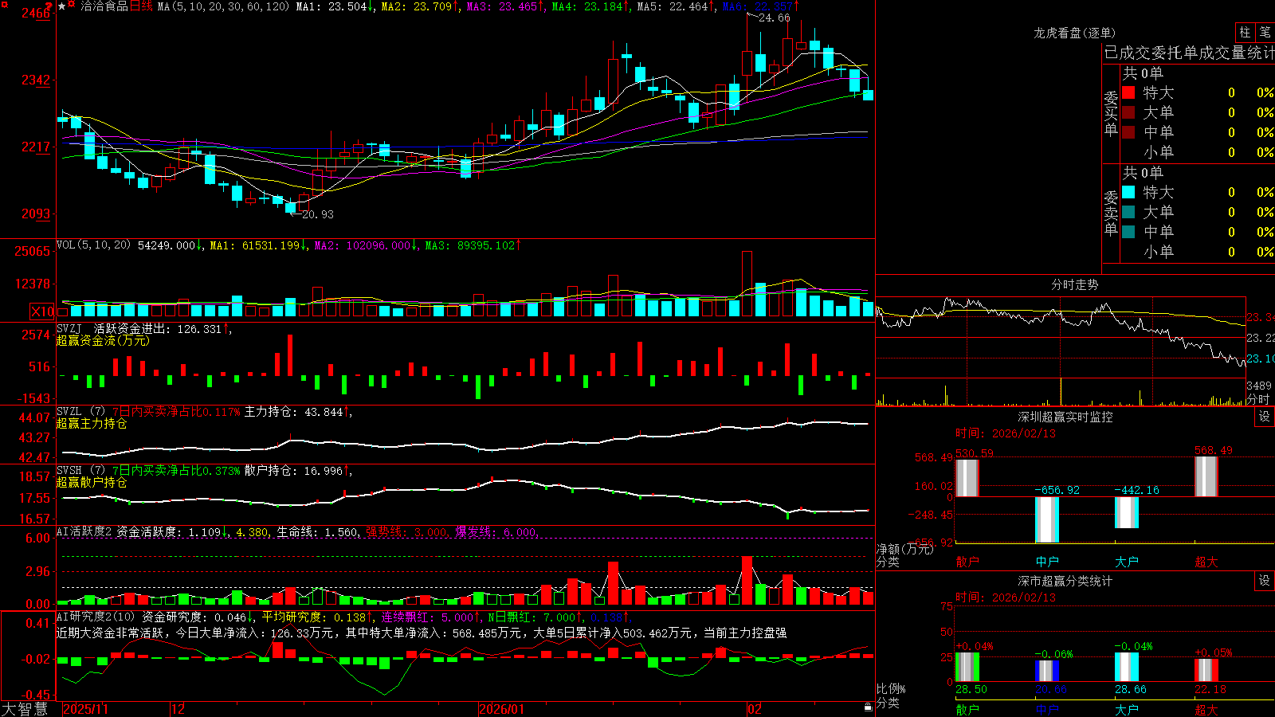
Task: Click the 小单 row under 委买单
Action: pyautogui.click(x=1198, y=152)
